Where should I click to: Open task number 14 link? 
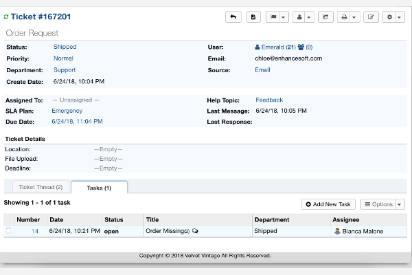click(35, 231)
